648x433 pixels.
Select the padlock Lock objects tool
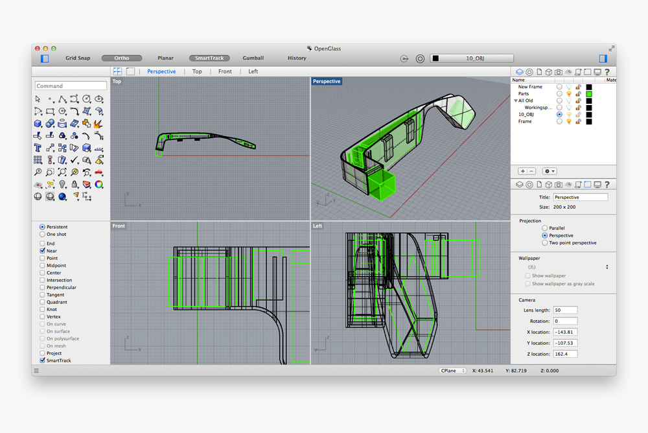[75, 184]
